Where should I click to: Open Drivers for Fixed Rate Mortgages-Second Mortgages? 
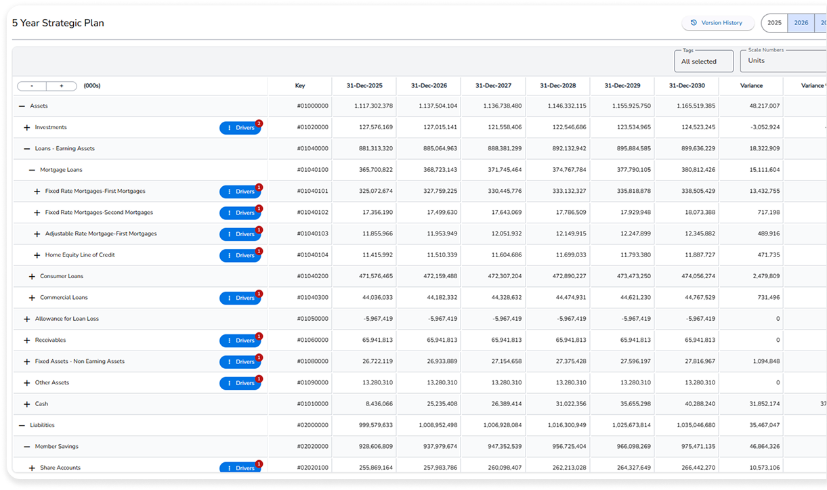pos(240,213)
